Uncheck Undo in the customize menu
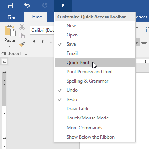 (95, 90)
